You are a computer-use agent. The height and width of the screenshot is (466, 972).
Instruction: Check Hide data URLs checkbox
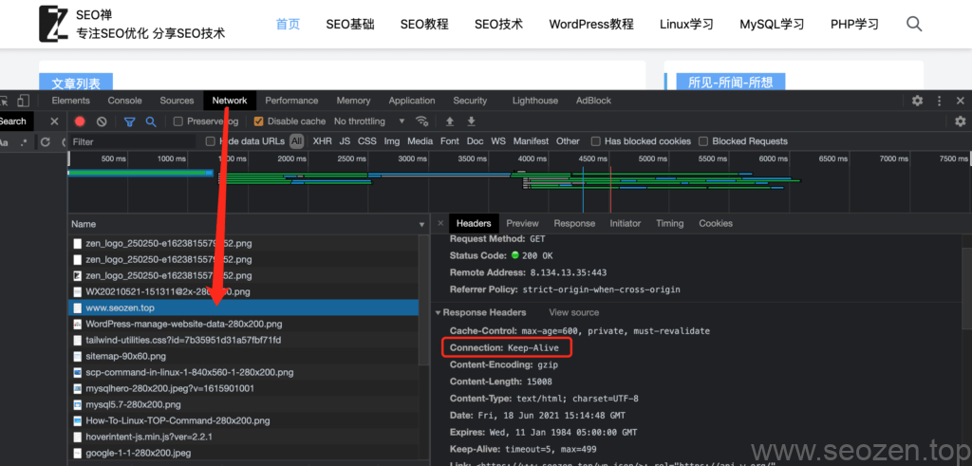pos(210,141)
